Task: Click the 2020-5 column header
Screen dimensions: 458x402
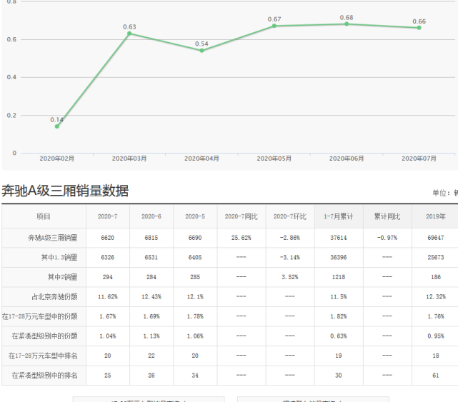Action: 195,216
